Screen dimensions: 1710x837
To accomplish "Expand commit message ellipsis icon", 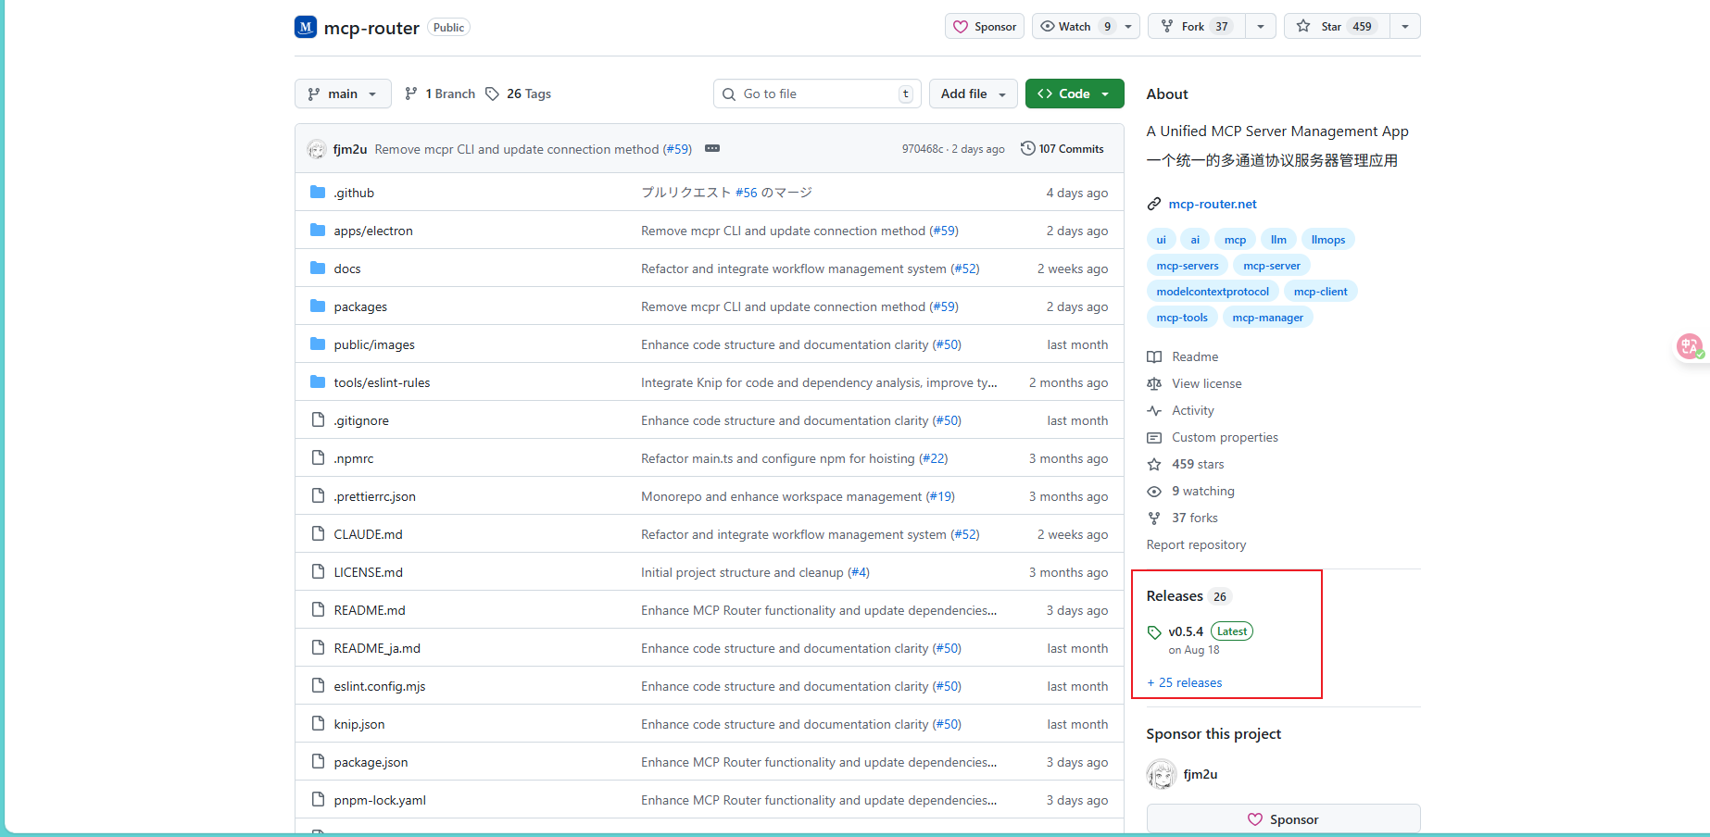I will tap(712, 148).
